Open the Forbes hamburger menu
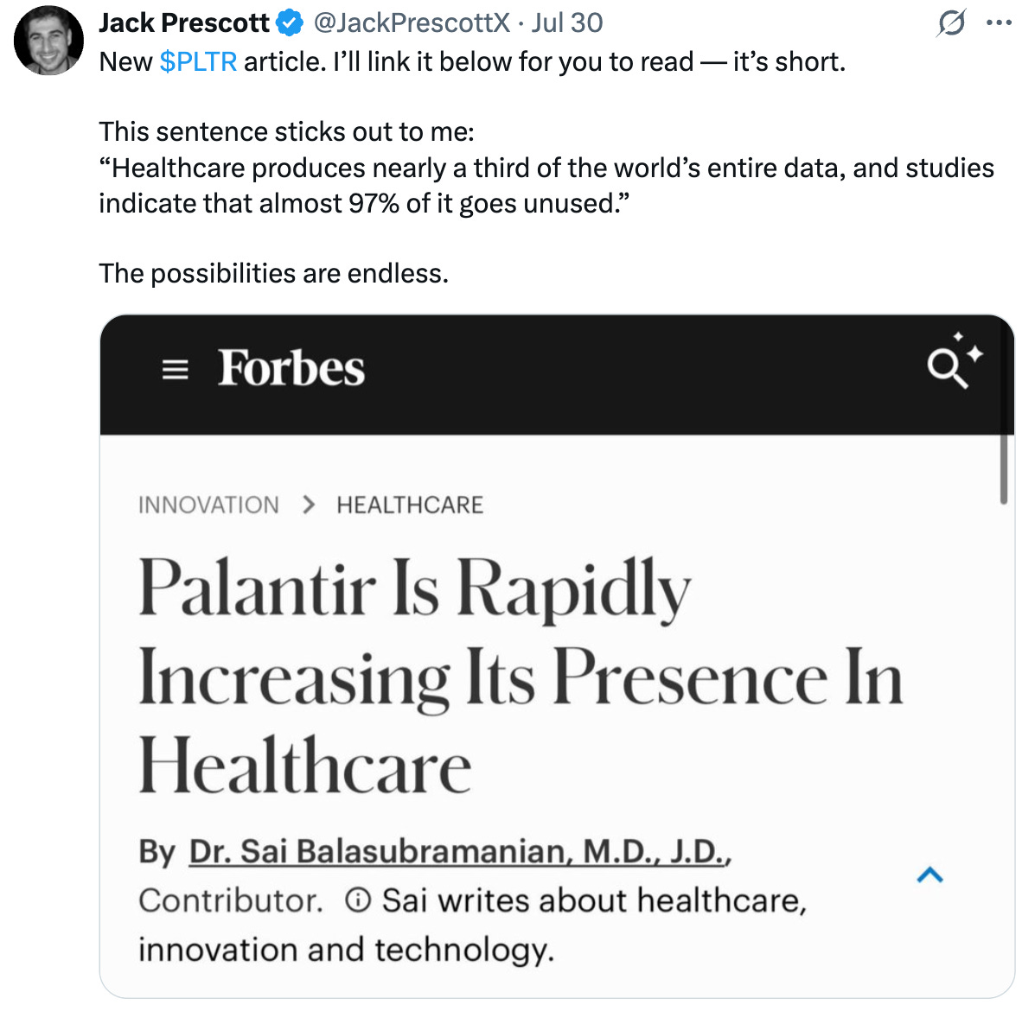 pyautogui.click(x=175, y=370)
